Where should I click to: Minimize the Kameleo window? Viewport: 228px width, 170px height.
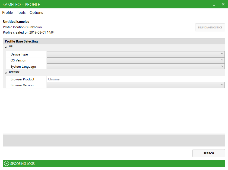[x=214, y=5]
